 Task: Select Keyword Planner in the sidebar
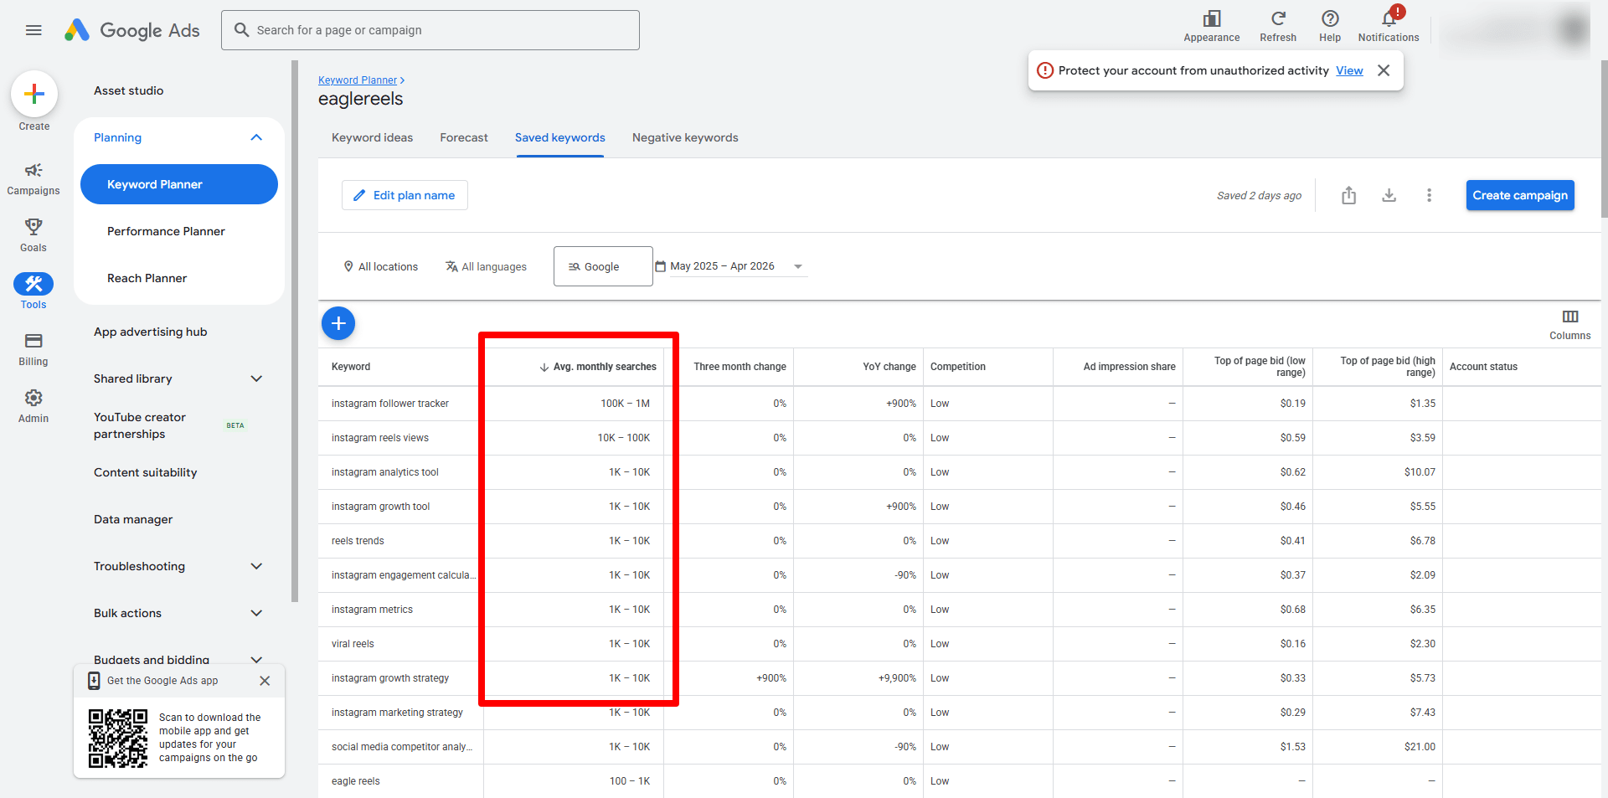pyautogui.click(x=179, y=184)
